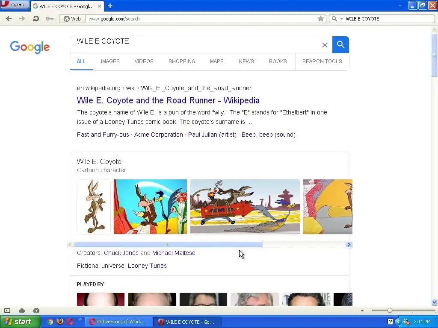Launch Chrome from quick launch
The height and width of the screenshot is (328, 438).
tap(50, 322)
